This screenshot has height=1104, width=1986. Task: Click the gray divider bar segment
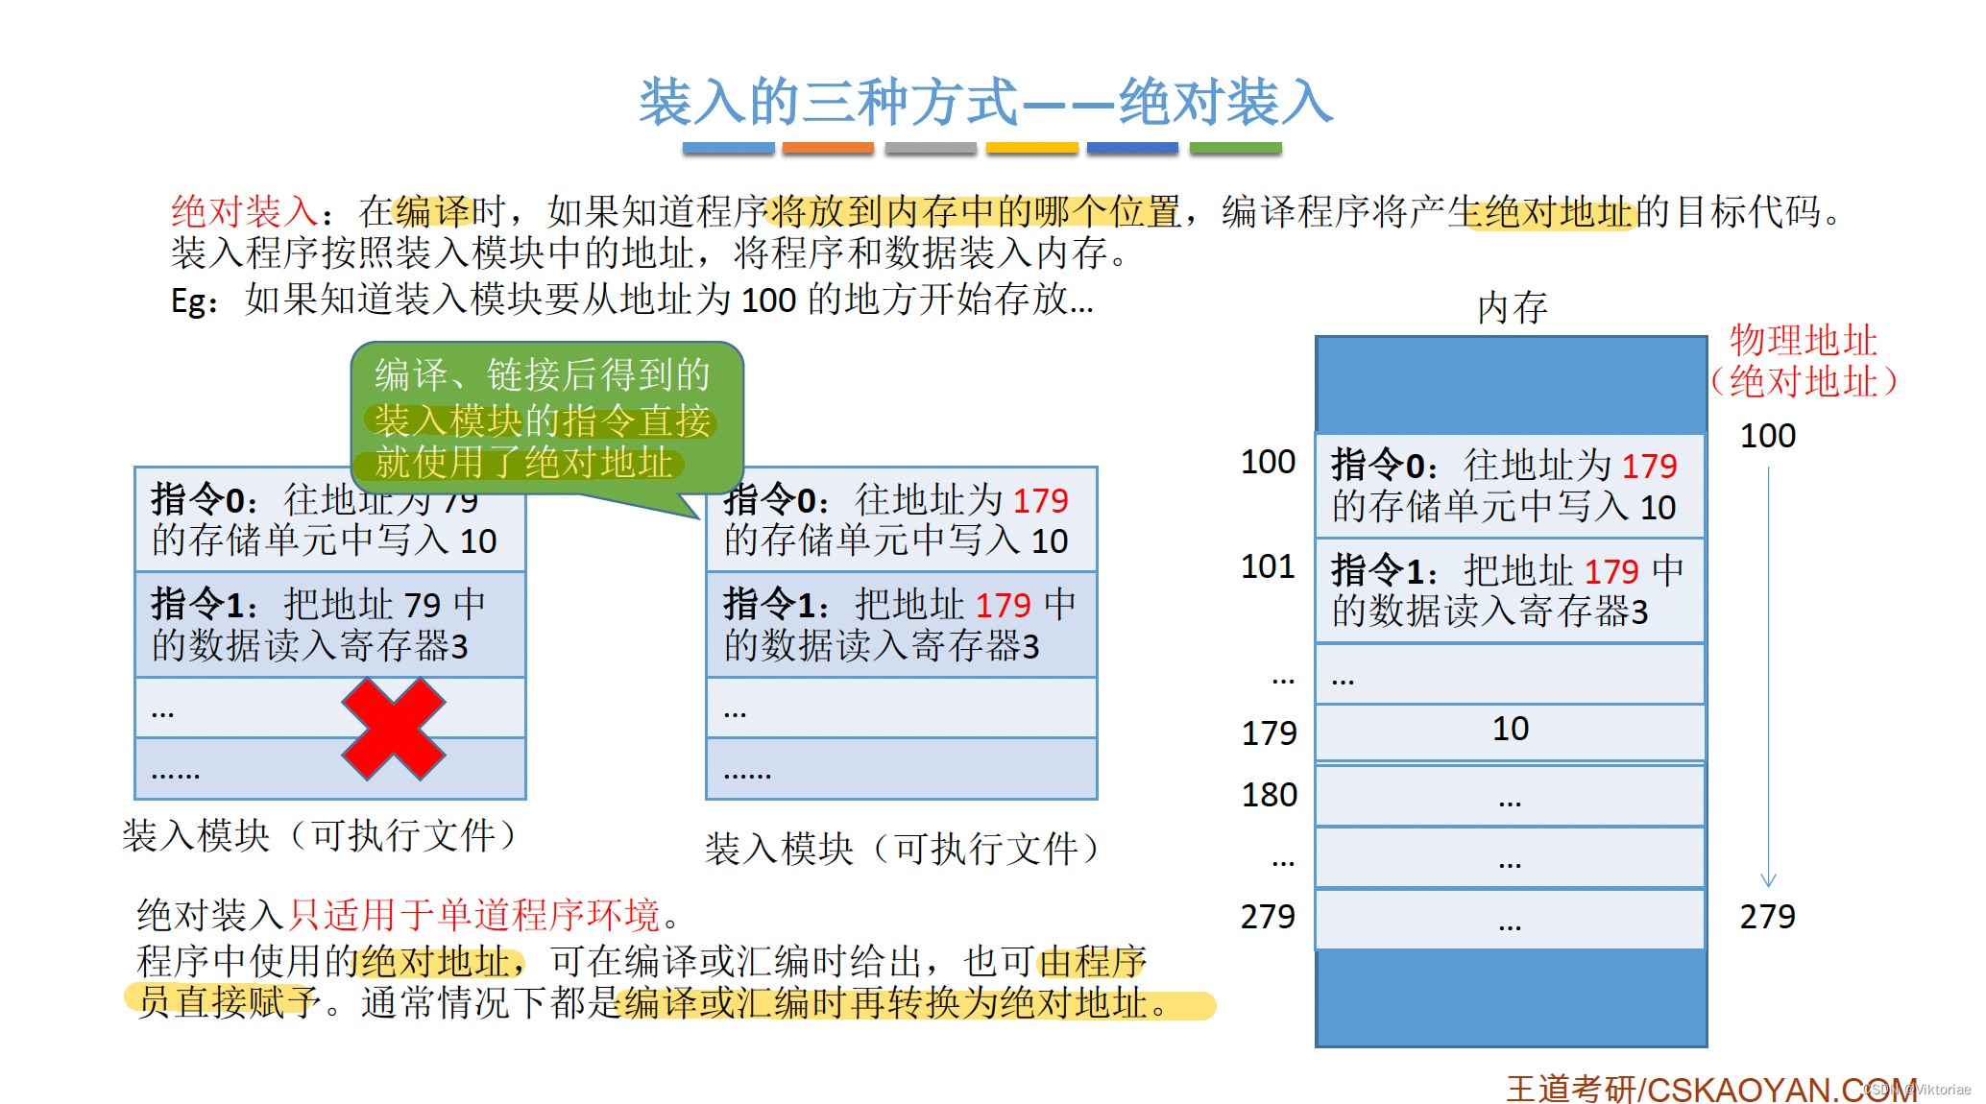click(930, 147)
